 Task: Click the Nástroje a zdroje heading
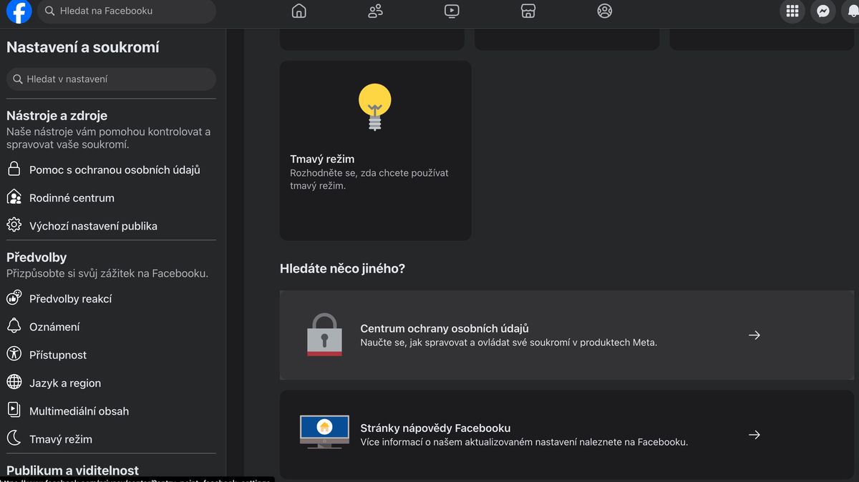(57, 115)
